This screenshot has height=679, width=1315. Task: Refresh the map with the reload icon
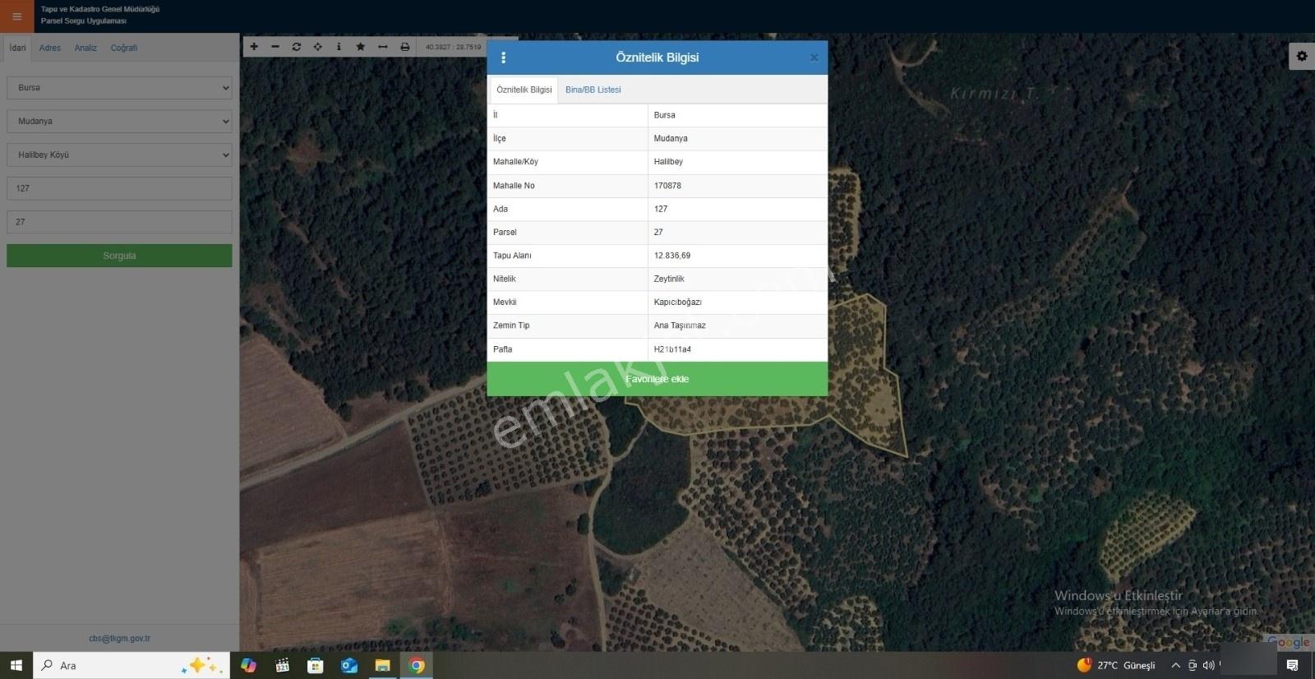[x=297, y=47]
